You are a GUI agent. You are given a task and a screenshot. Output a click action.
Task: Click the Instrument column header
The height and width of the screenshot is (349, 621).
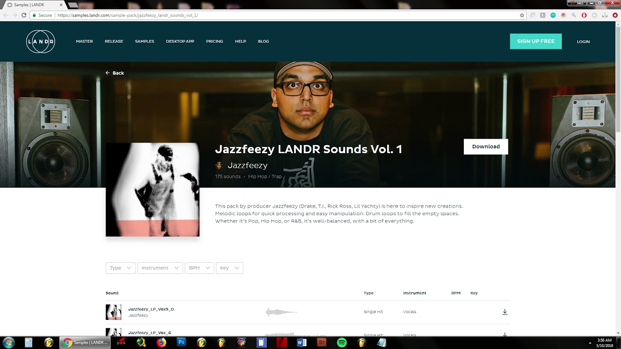415,293
